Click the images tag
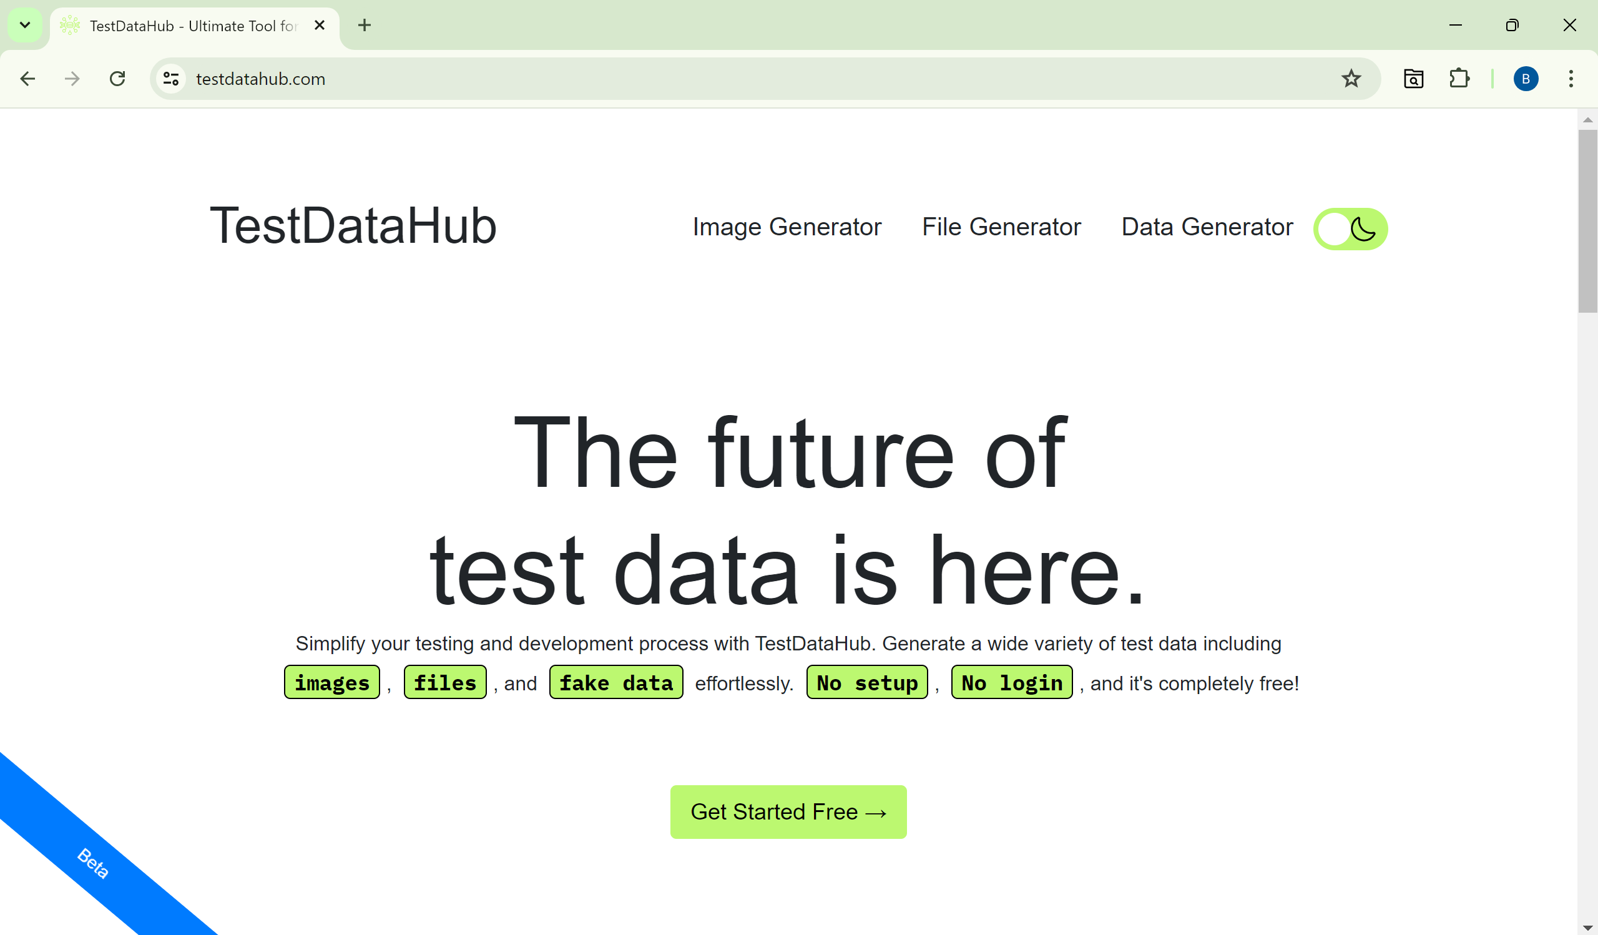 (x=331, y=683)
